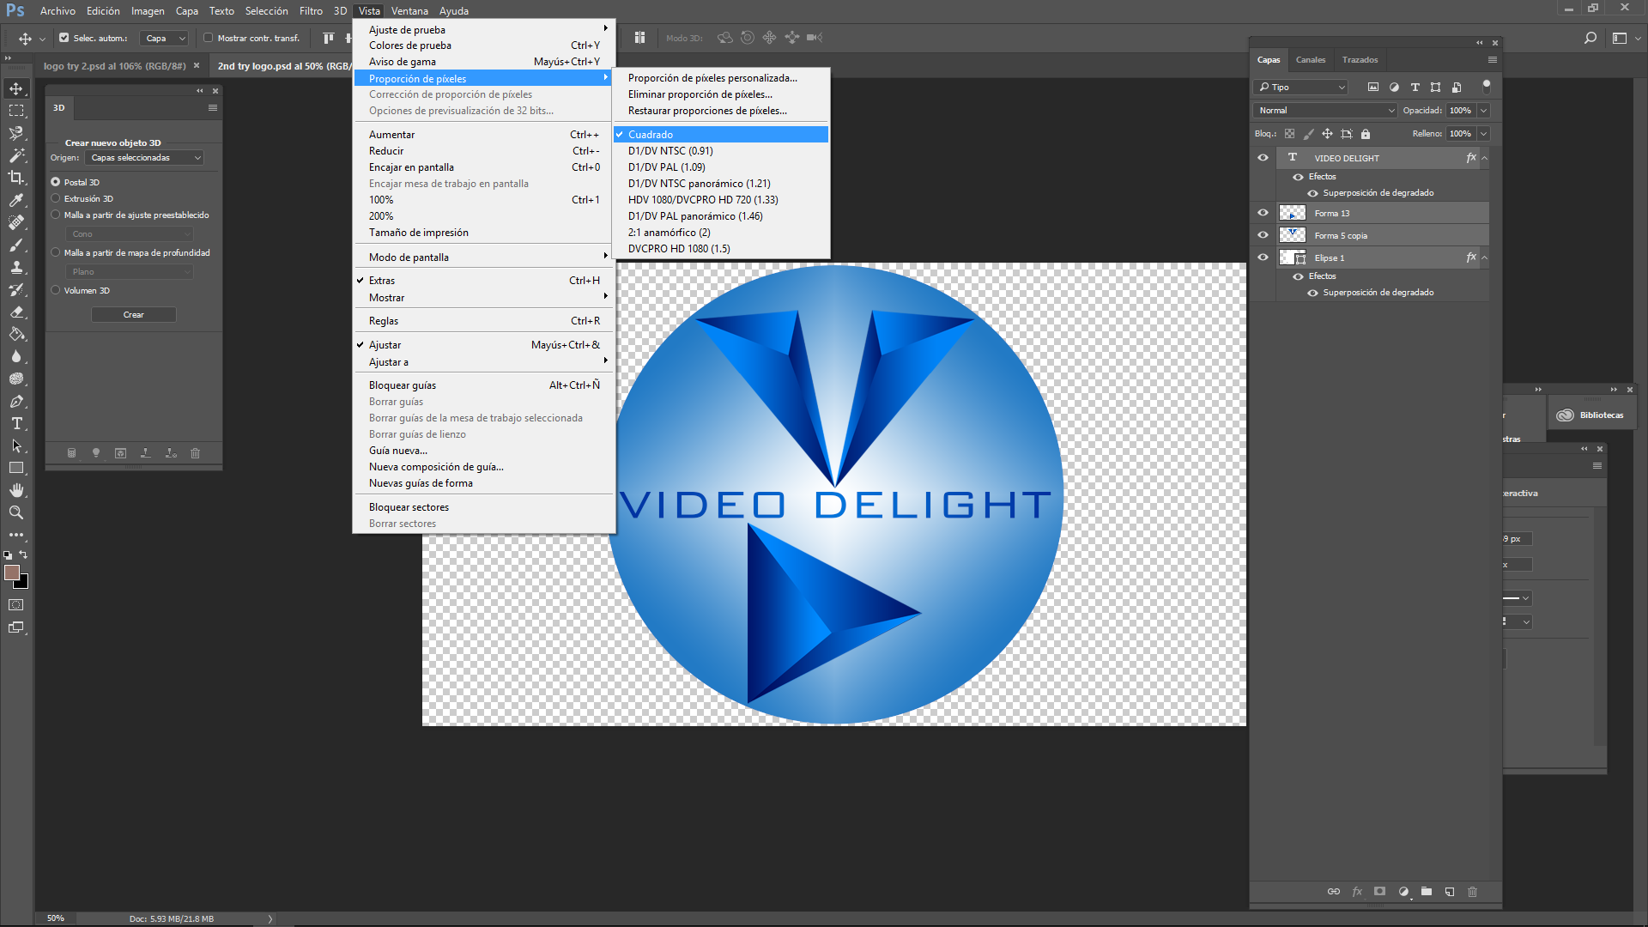Open Origen Capas seleccionadas dropdown
1648x927 pixels.
click(x=144, y=158)
